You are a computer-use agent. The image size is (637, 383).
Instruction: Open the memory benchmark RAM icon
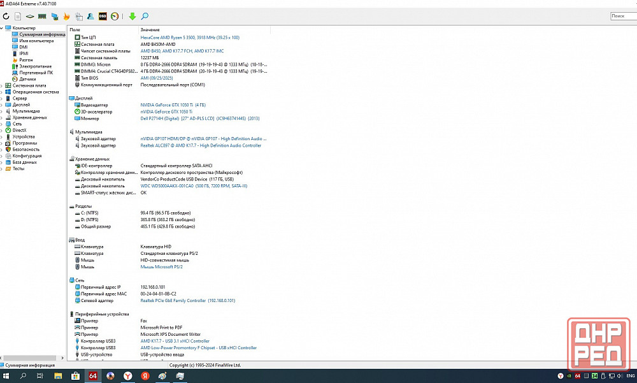(42, 16)
